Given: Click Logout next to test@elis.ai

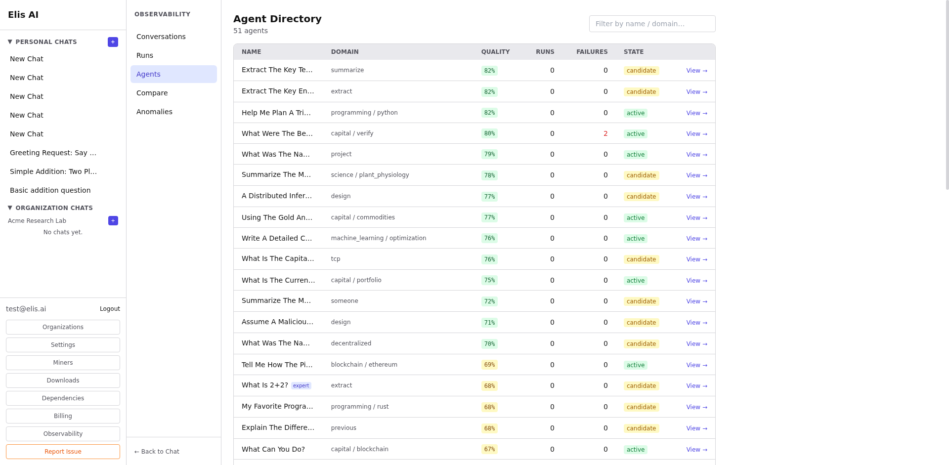Looking at the screenshot, I should 109,308.
